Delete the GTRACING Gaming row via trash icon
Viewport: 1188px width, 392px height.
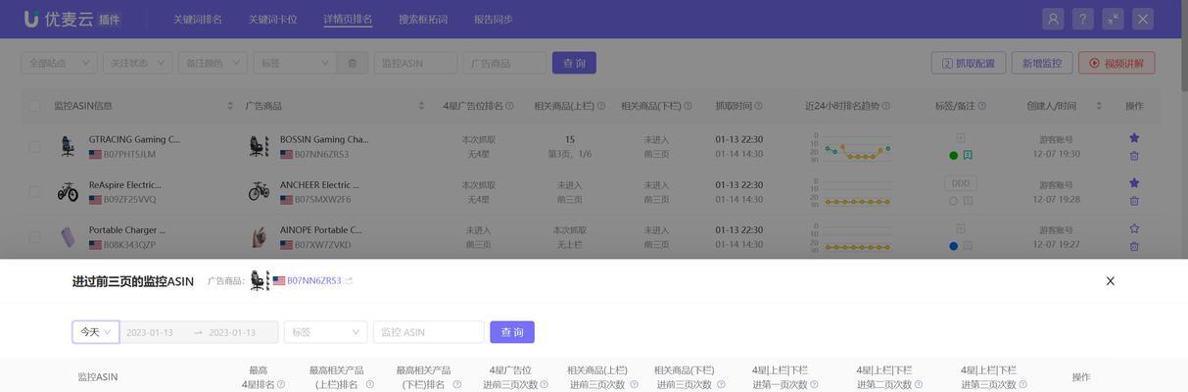pyautogui.click(x=1134, y=155)
